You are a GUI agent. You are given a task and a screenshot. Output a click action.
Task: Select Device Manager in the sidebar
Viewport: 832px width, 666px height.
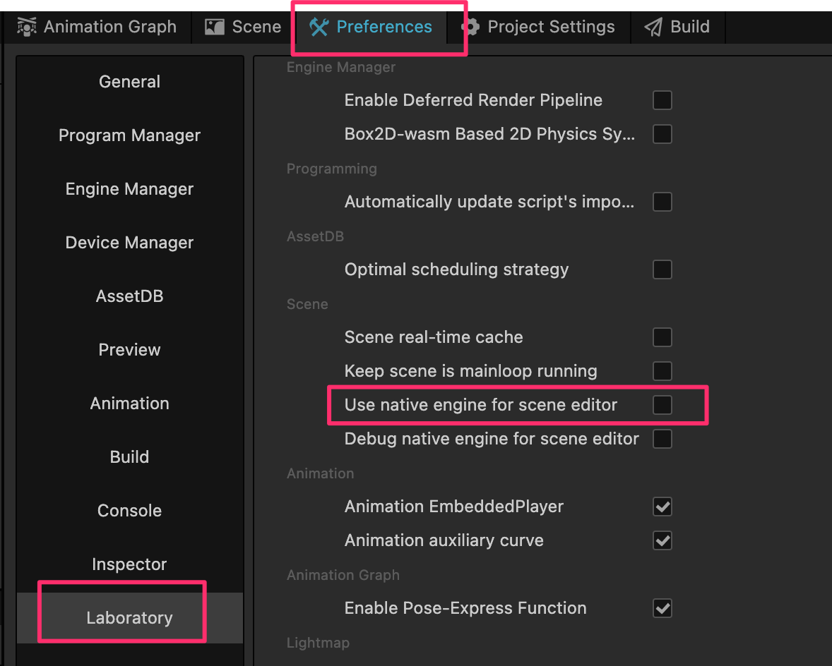[129, 242]
